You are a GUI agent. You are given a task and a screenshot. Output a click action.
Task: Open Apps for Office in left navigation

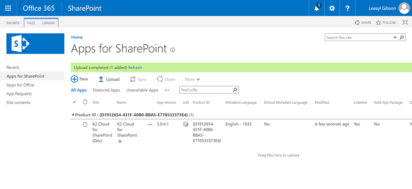(20, 85)
